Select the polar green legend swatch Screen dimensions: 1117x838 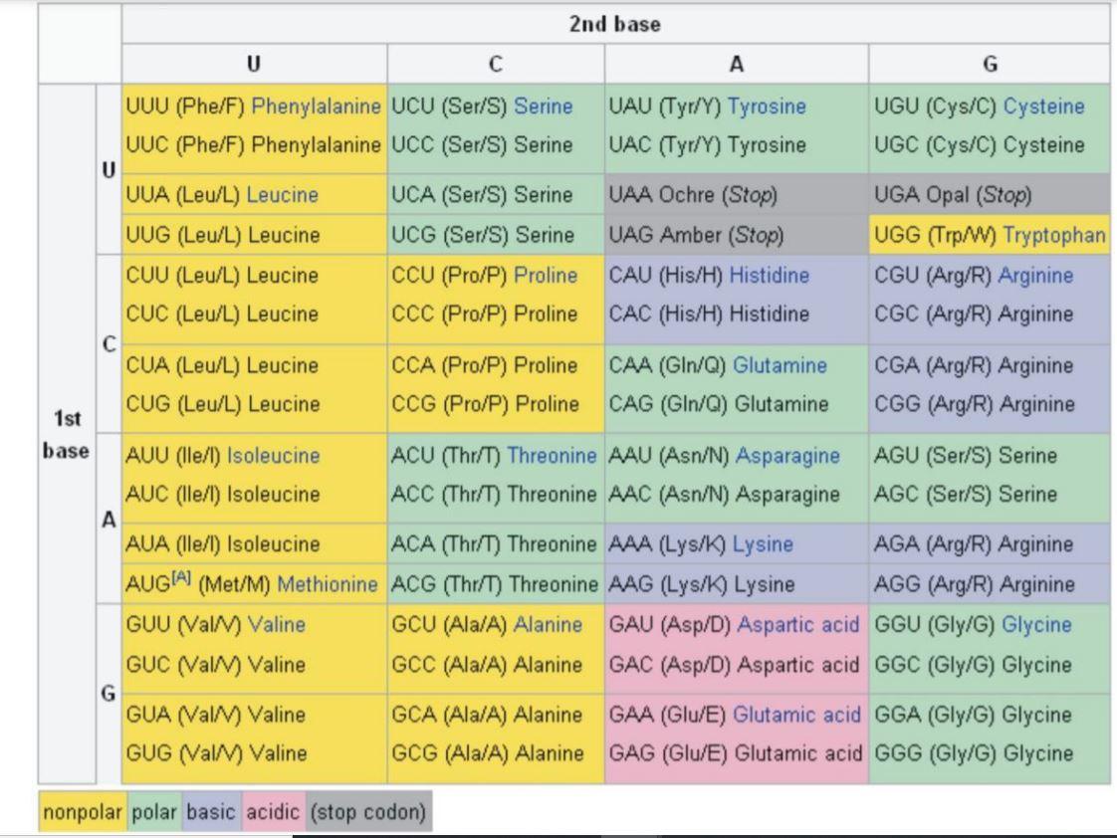coord(154,812)
